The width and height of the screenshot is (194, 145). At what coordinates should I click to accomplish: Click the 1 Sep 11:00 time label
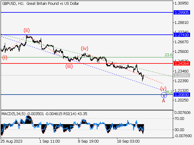pos(50,141)
